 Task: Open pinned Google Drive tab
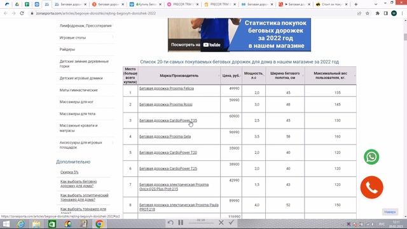pos(17,4)
